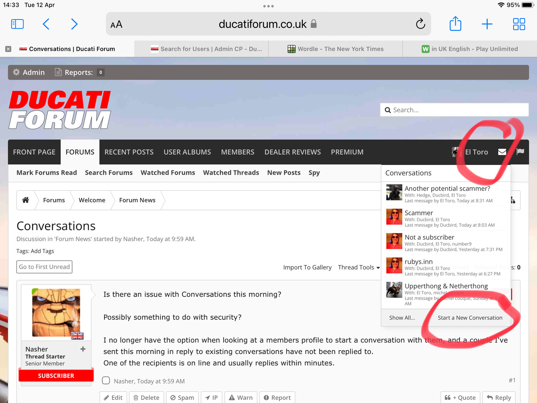
Task: Select the FORUMS nav tab
Action: click(x=80, y=152)
